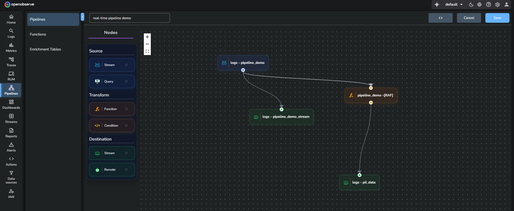
Task: Open the help question mark icon
Action: click(x=489, y=5)
